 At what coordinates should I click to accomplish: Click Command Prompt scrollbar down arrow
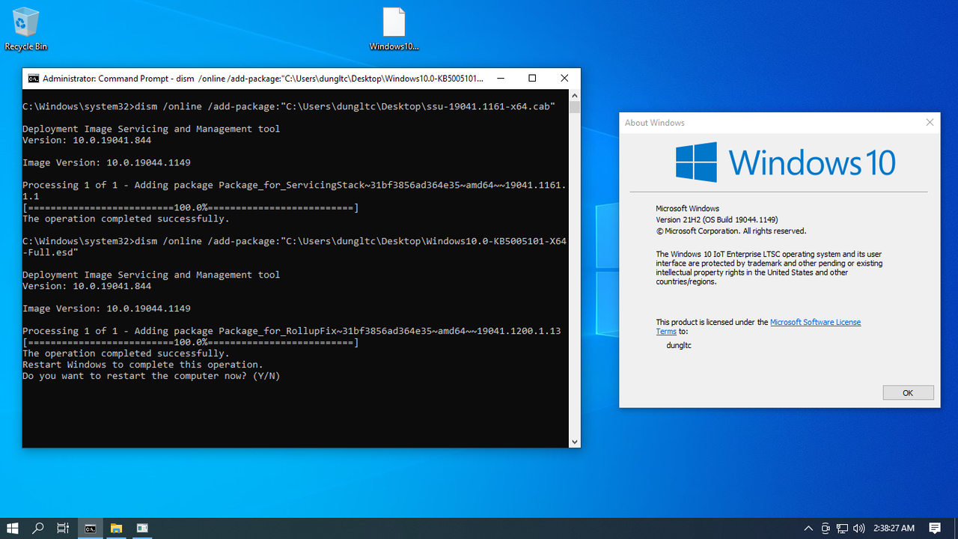pos(575,442)
